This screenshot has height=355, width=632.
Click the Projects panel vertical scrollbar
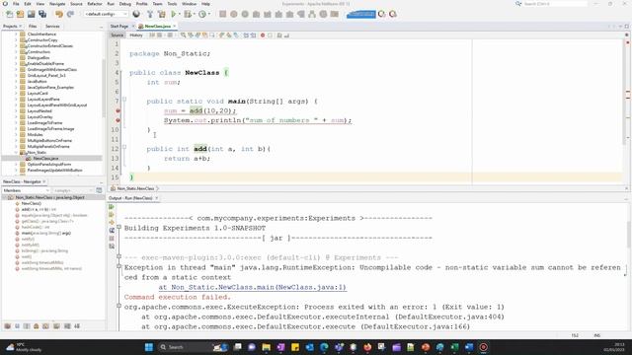[104, 89]
